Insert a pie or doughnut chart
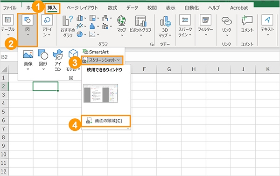Screen dimensions: 280x176 coord(80,34)
